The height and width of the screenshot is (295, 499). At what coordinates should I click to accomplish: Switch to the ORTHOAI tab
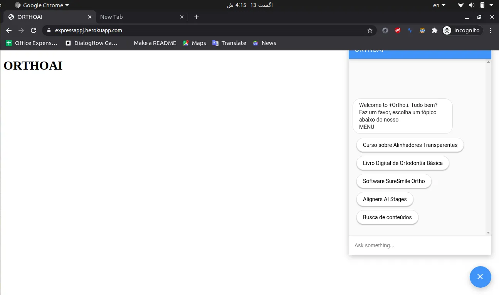tap(49, 17)
